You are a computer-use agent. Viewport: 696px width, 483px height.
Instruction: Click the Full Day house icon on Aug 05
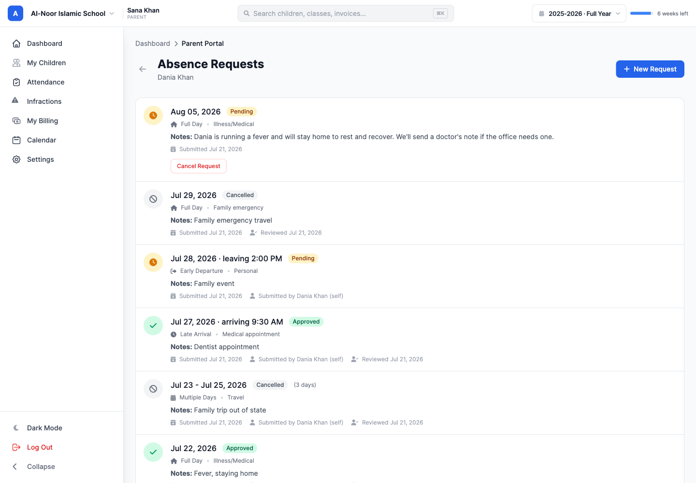[x=174, y=124]
